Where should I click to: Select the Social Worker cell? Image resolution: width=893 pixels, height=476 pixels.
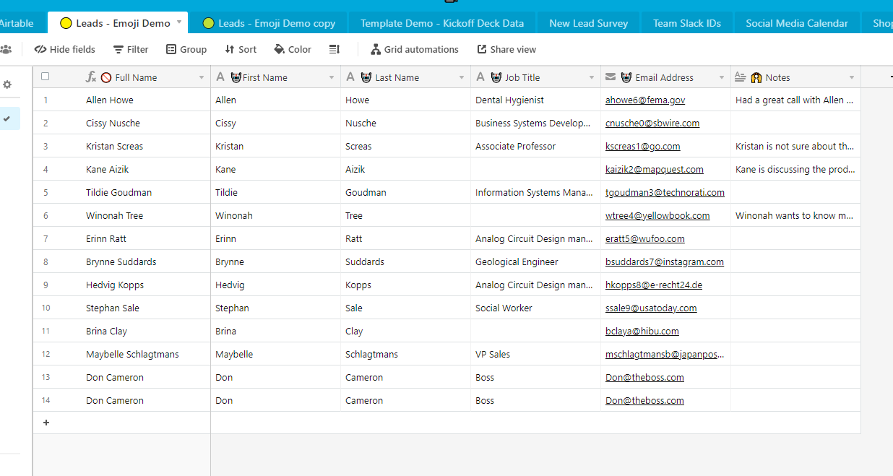click(x=535, y=308)
